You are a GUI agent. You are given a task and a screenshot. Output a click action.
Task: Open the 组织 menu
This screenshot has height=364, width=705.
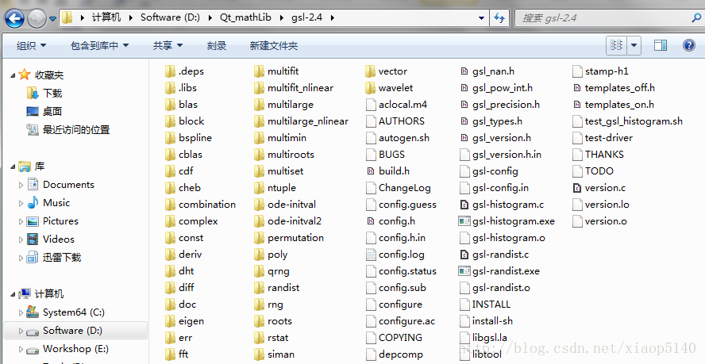[32, 45]
